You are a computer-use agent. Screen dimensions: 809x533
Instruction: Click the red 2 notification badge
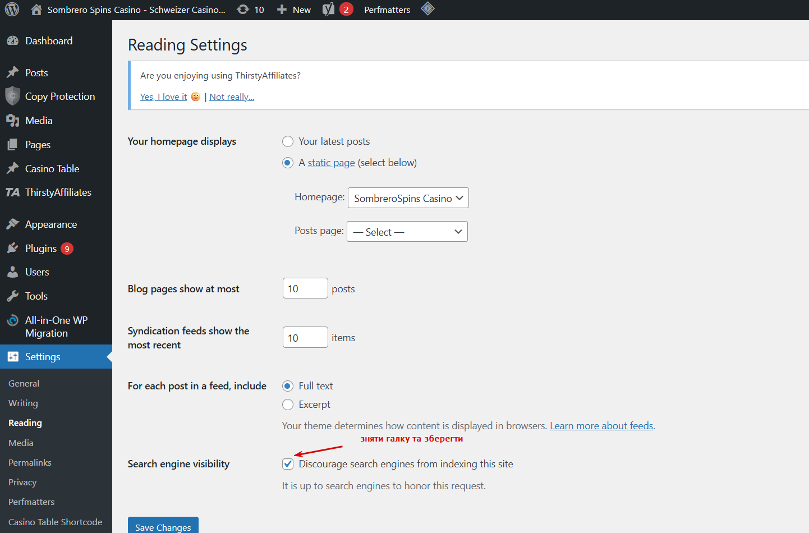coord(346,10)
